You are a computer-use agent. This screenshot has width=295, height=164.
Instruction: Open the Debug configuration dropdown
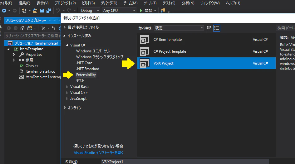click(90, 11)
